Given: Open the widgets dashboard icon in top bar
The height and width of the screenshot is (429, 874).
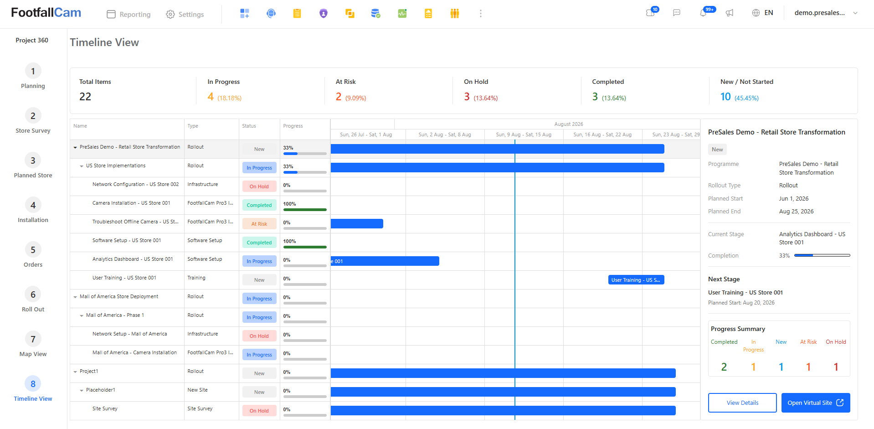Looking at the screenshot, I should [x=245, y=14].
